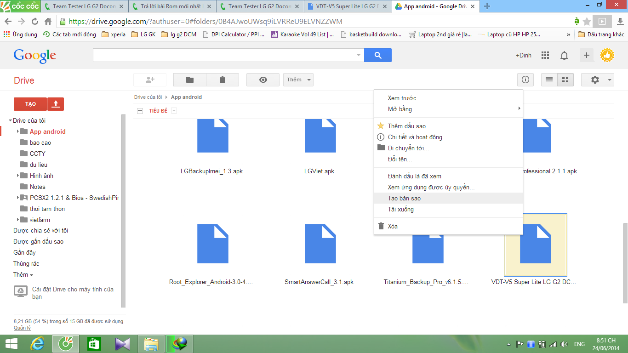
Task: Open the new tab button
Action: 487,6
